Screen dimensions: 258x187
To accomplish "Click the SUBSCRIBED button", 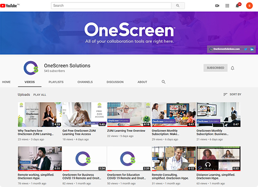I will (215, 68).
